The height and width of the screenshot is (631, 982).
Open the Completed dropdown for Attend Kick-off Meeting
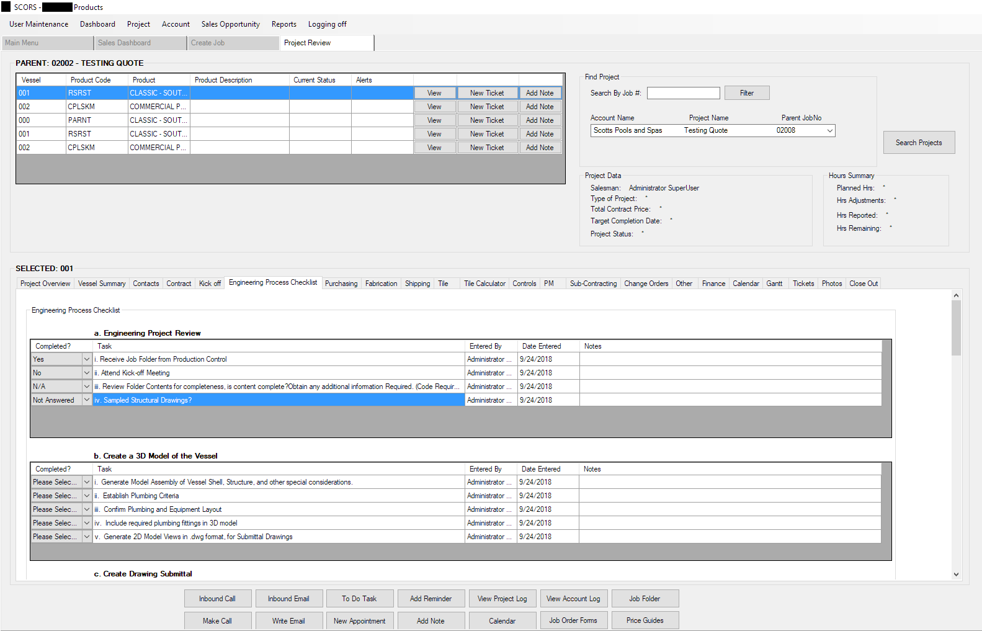point(87,373)
